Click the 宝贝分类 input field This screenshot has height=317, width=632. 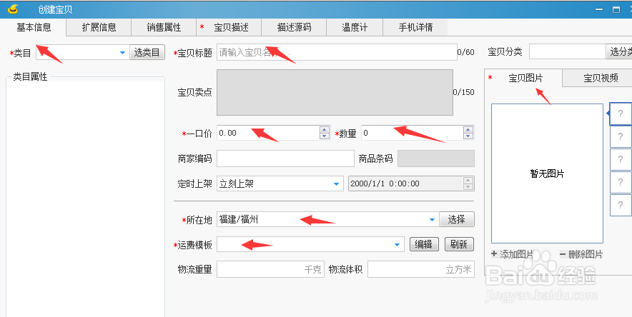pos(567,51)
